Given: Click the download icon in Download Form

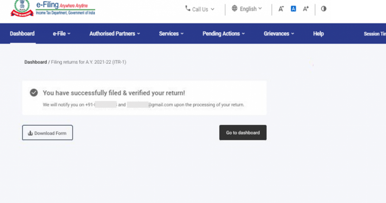Looking at the screenshot, I should 31,133.
